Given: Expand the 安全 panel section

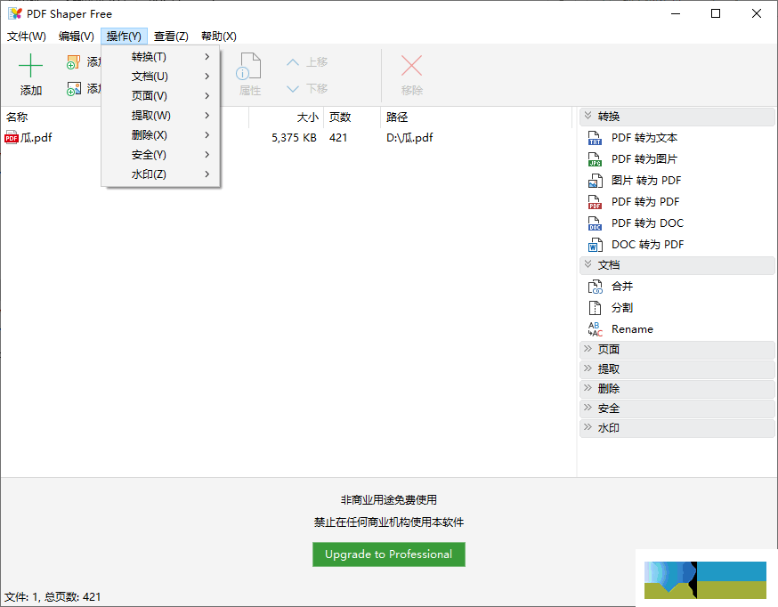Looking at the screenshot, I should tap(677, 409).
